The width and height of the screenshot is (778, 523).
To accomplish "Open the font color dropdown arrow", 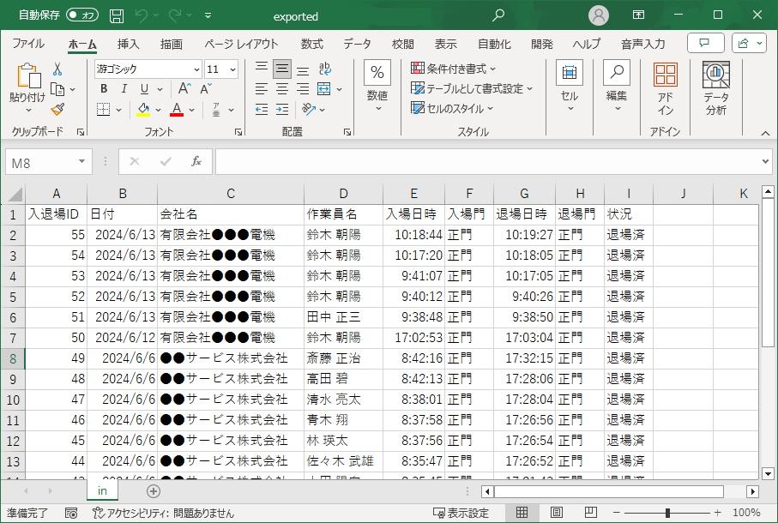I will coord(192,110).
